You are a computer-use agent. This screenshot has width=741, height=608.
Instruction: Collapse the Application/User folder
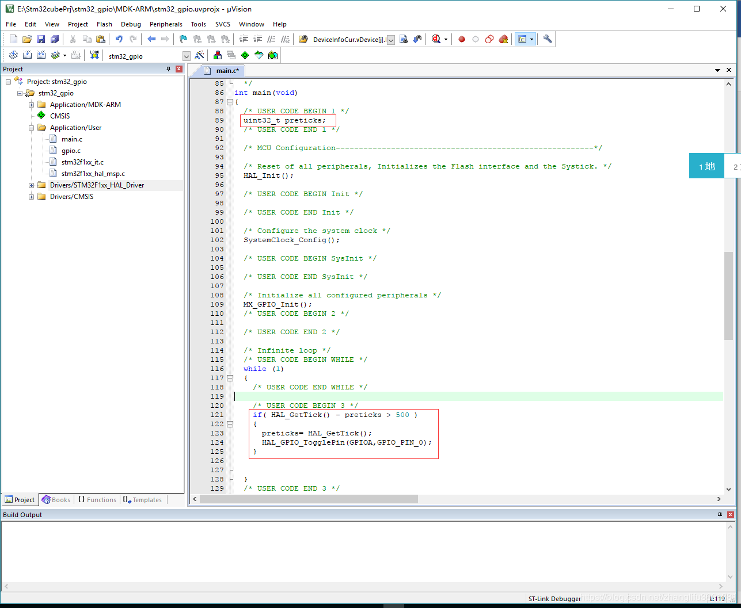[x=32, y=128]
